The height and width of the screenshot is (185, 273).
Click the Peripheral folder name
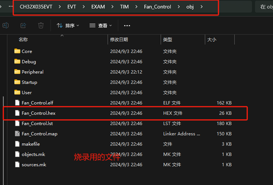click(32, 72)
